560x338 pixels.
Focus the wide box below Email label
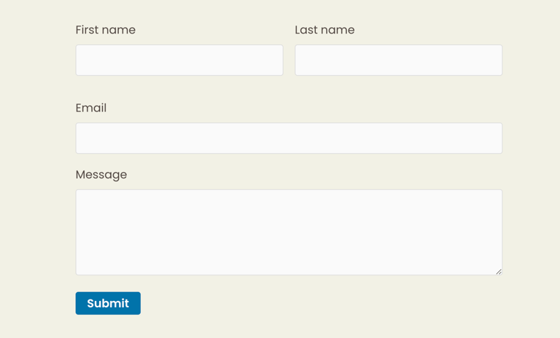click(289, 138)
